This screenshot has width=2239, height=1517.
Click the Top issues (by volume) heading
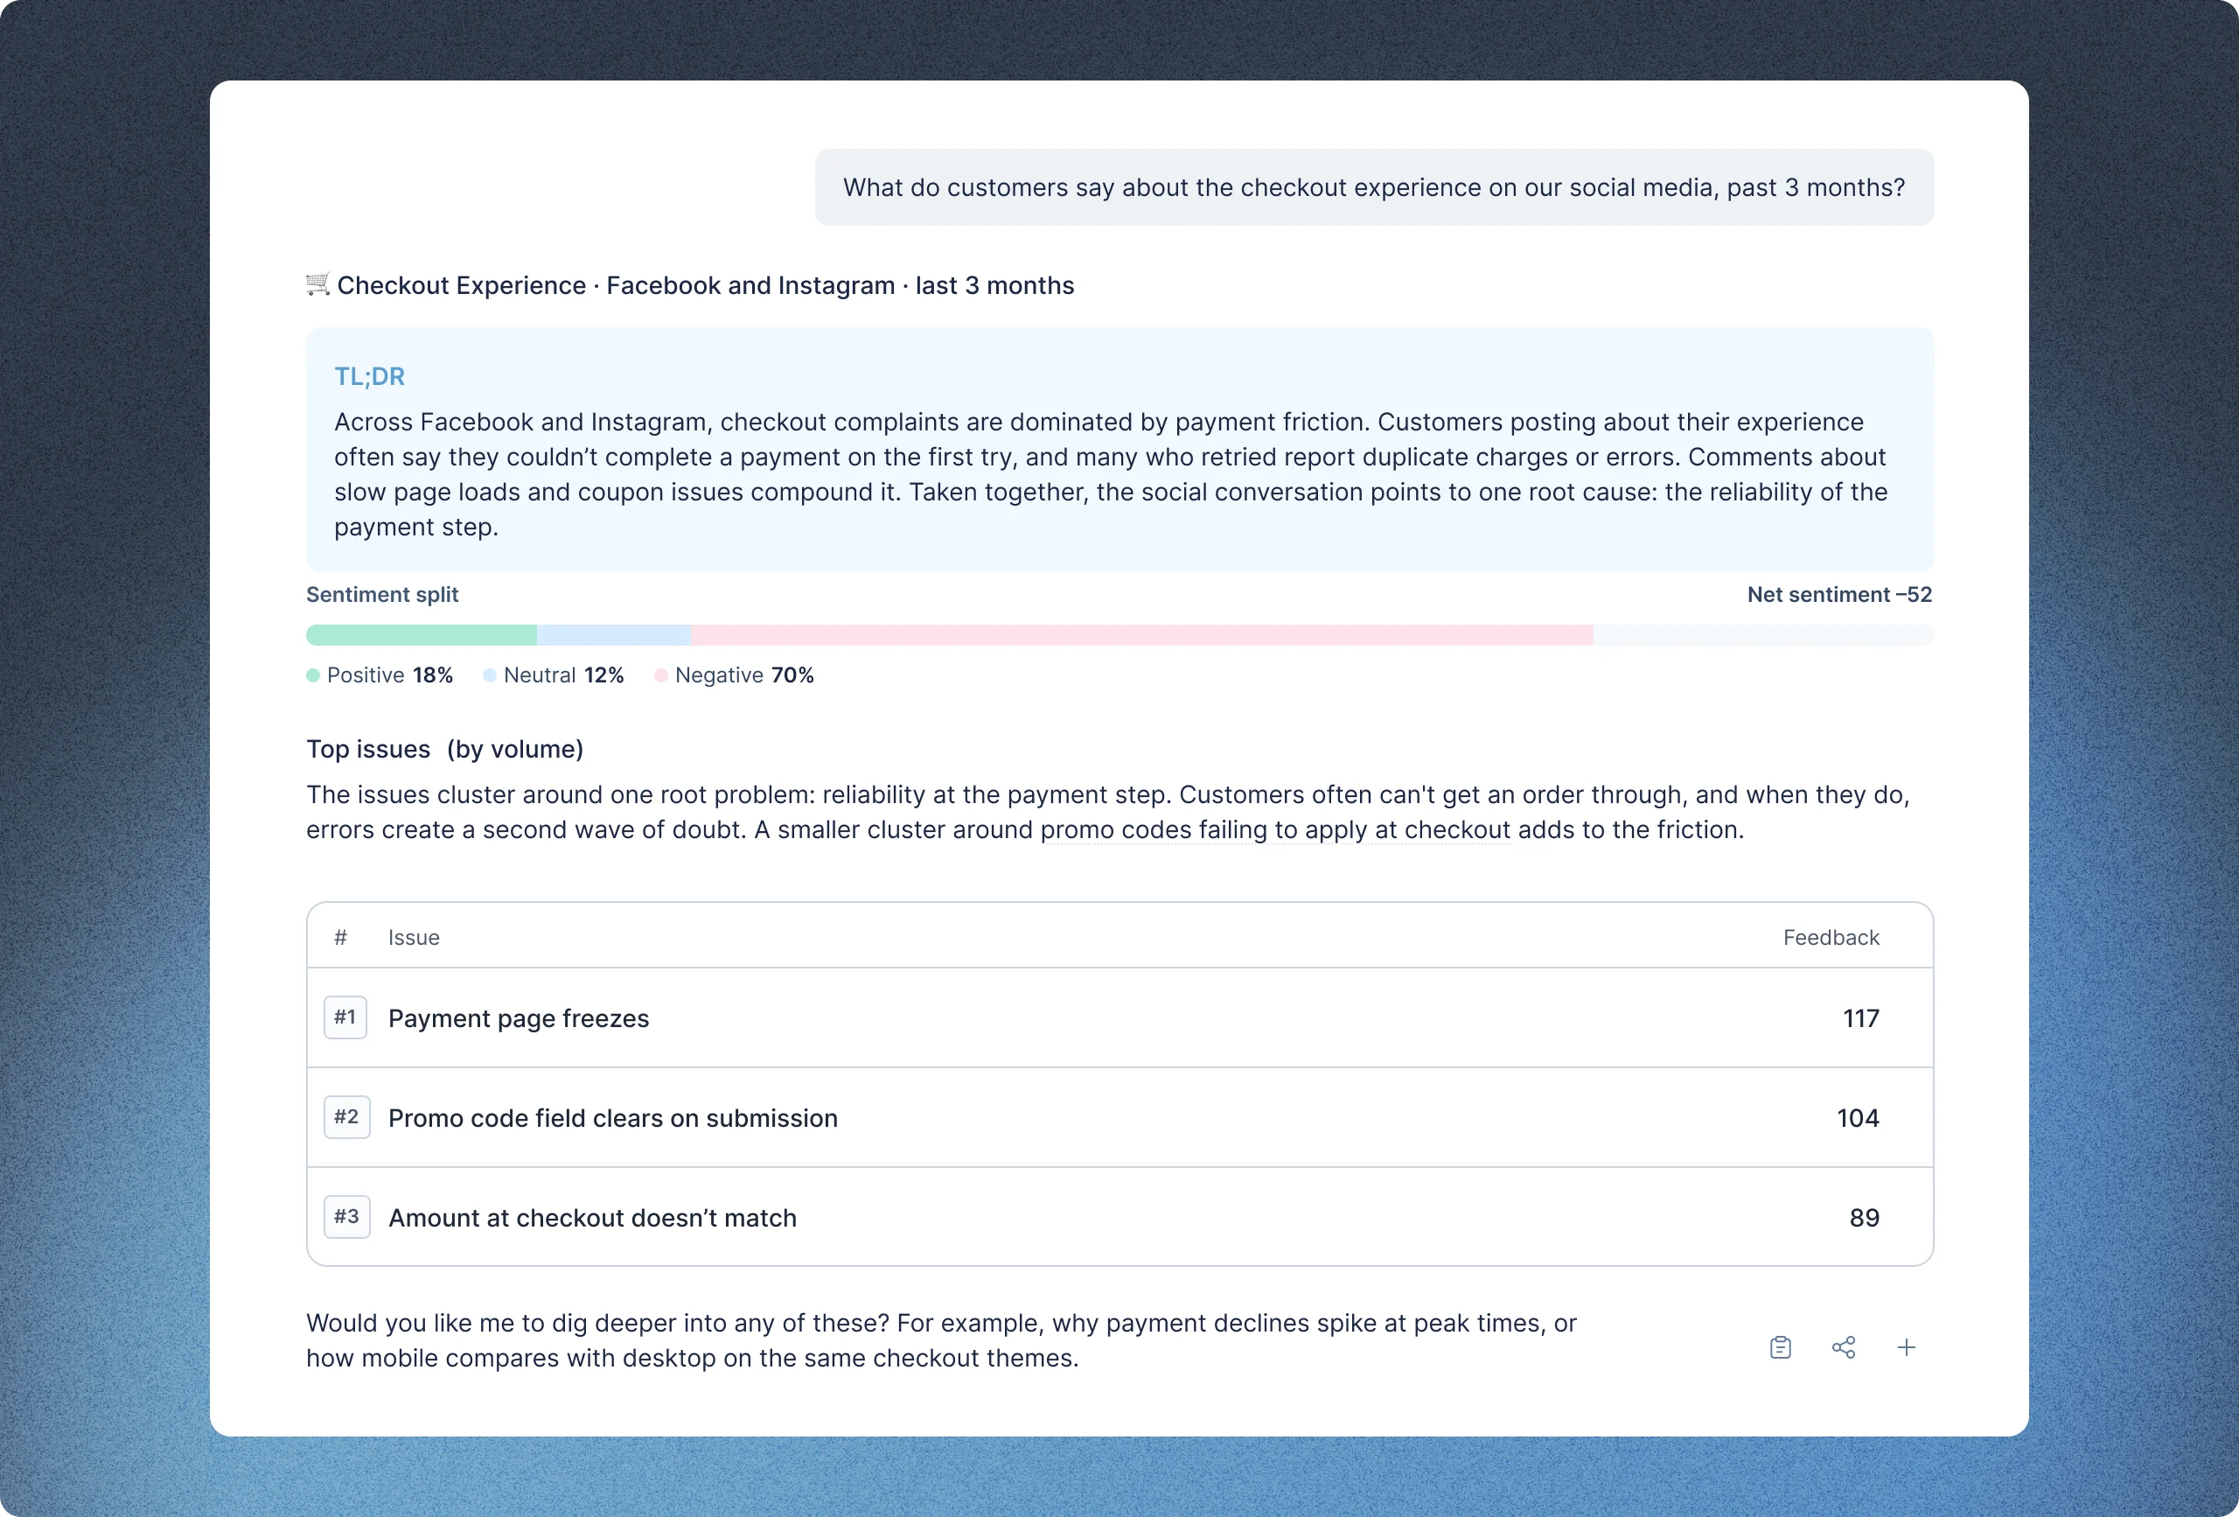[x=445, y=749]
